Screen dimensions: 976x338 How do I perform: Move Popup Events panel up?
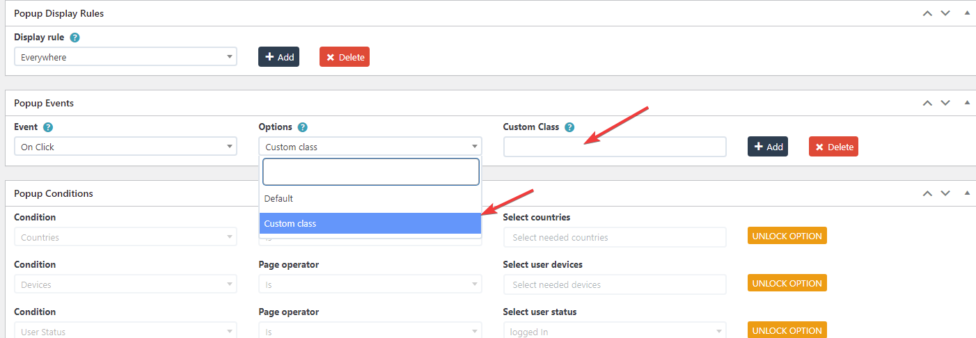tap(927, 103)
